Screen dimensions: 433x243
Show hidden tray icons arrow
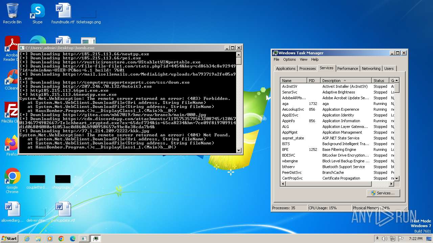(377, 239)
